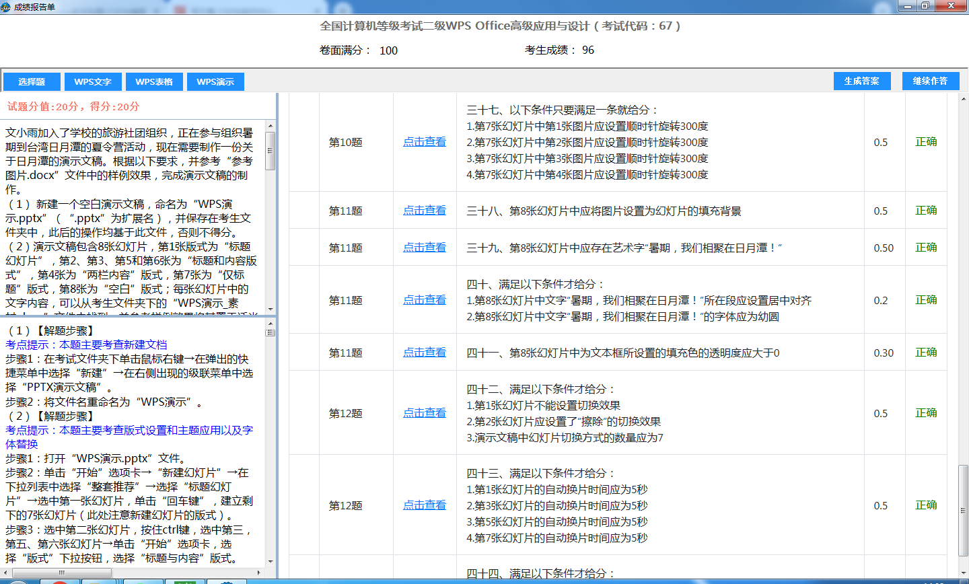Click the scoring table's scroll up arrow
The width and height of the screenshot is (969, 584).
pos(963,98)
